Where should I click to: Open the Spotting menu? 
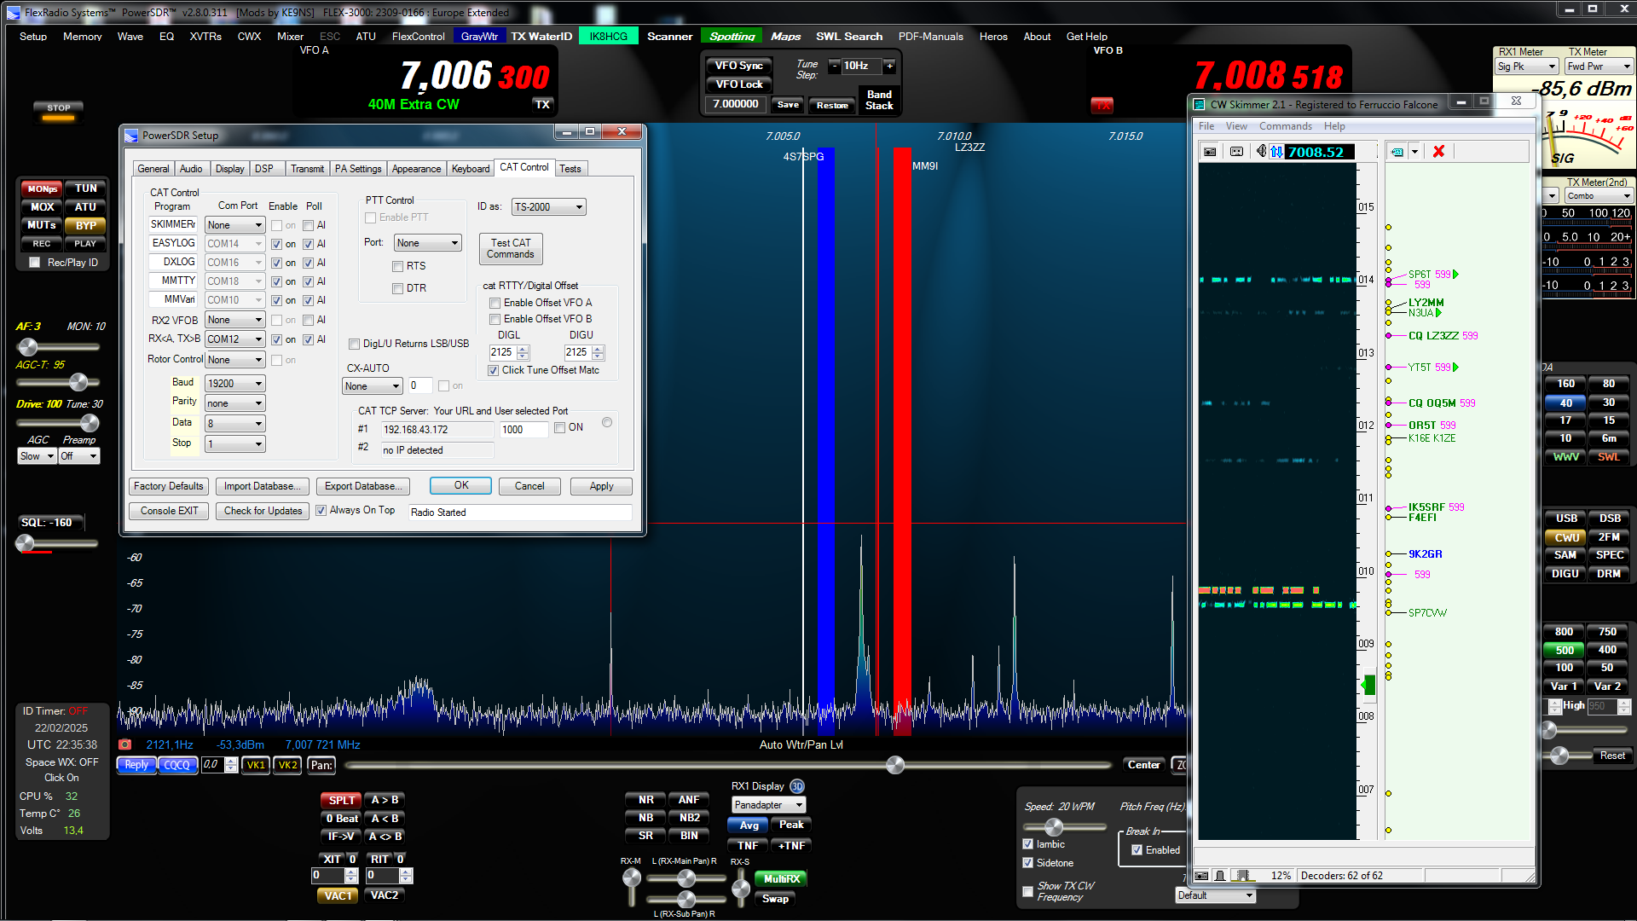pos(732,36)
